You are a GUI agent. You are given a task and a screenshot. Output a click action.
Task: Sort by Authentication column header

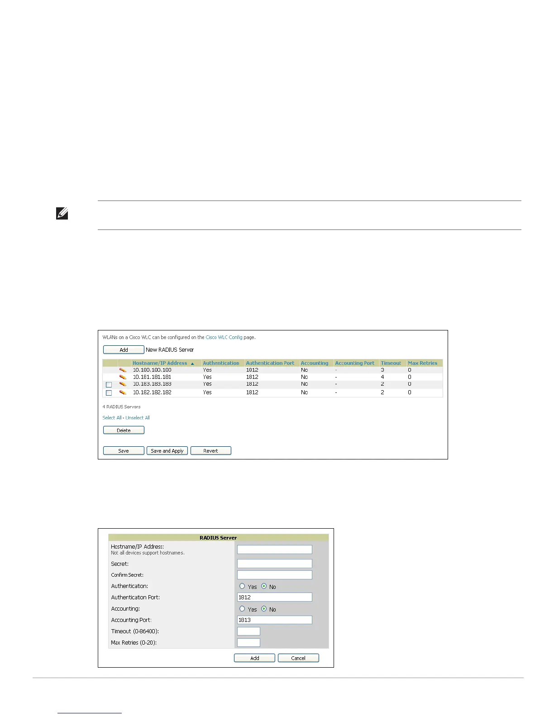pos(221,363)
